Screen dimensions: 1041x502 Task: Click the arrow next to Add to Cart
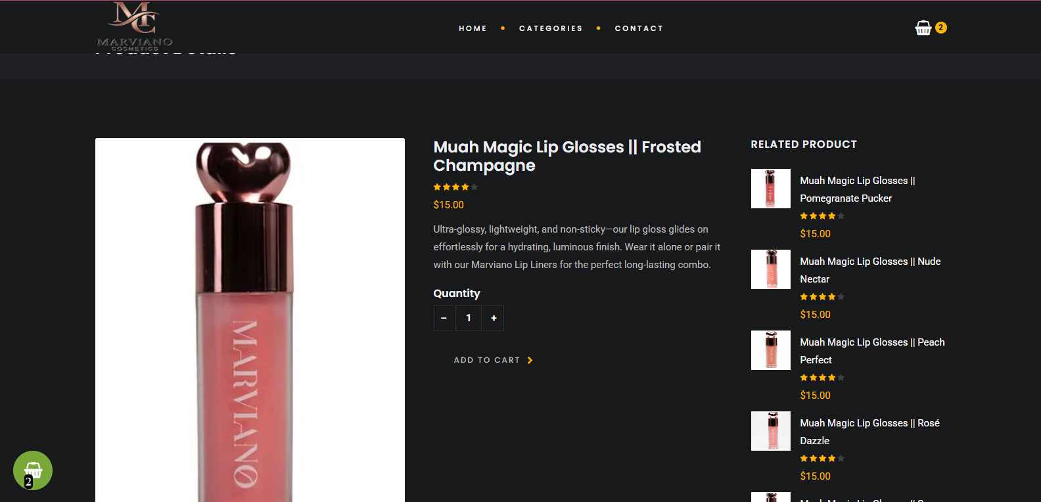point(530,360)
